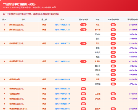138x110 pixels.
Task: Select average time 38.6min
Action: pyautogui.click(x=133, y=39)
